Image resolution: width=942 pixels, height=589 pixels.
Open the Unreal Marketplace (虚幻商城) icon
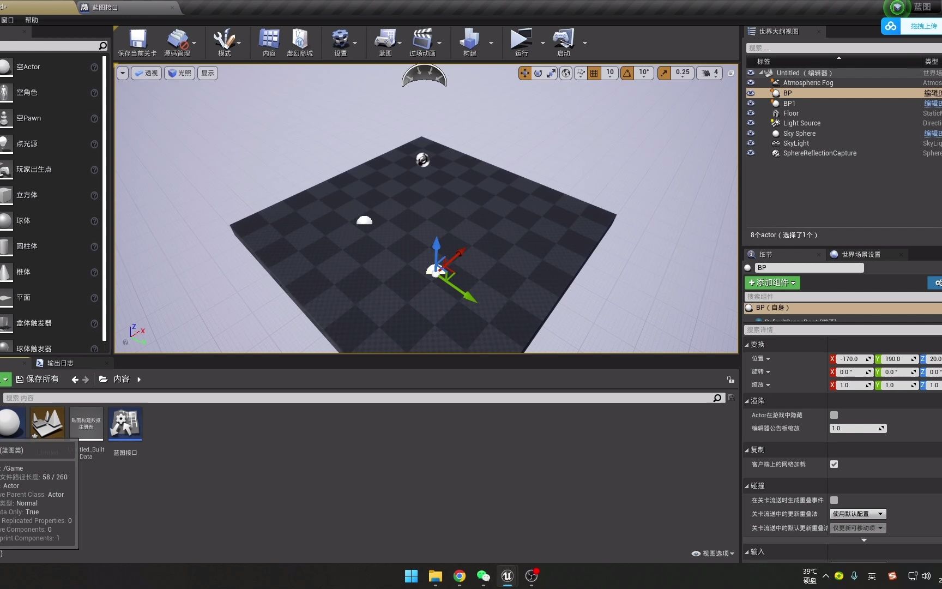tap(299, 43)
